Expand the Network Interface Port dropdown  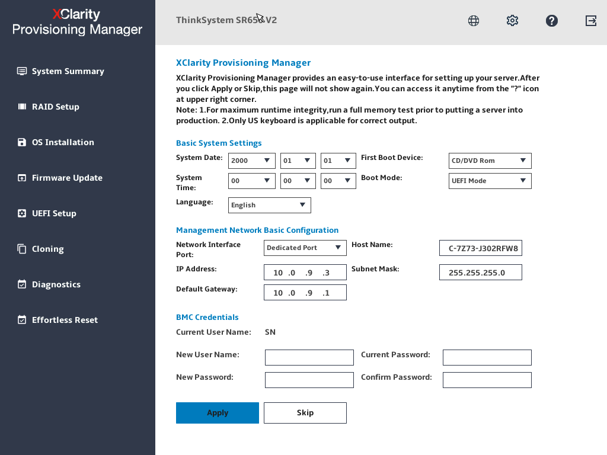click(305, 248)
